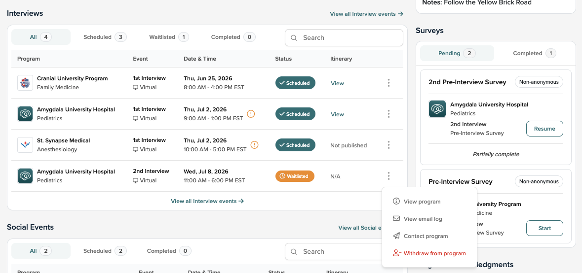Click Anesthesiology specialty text
Viewport: 582px width, 273px height.
point(57,150)
